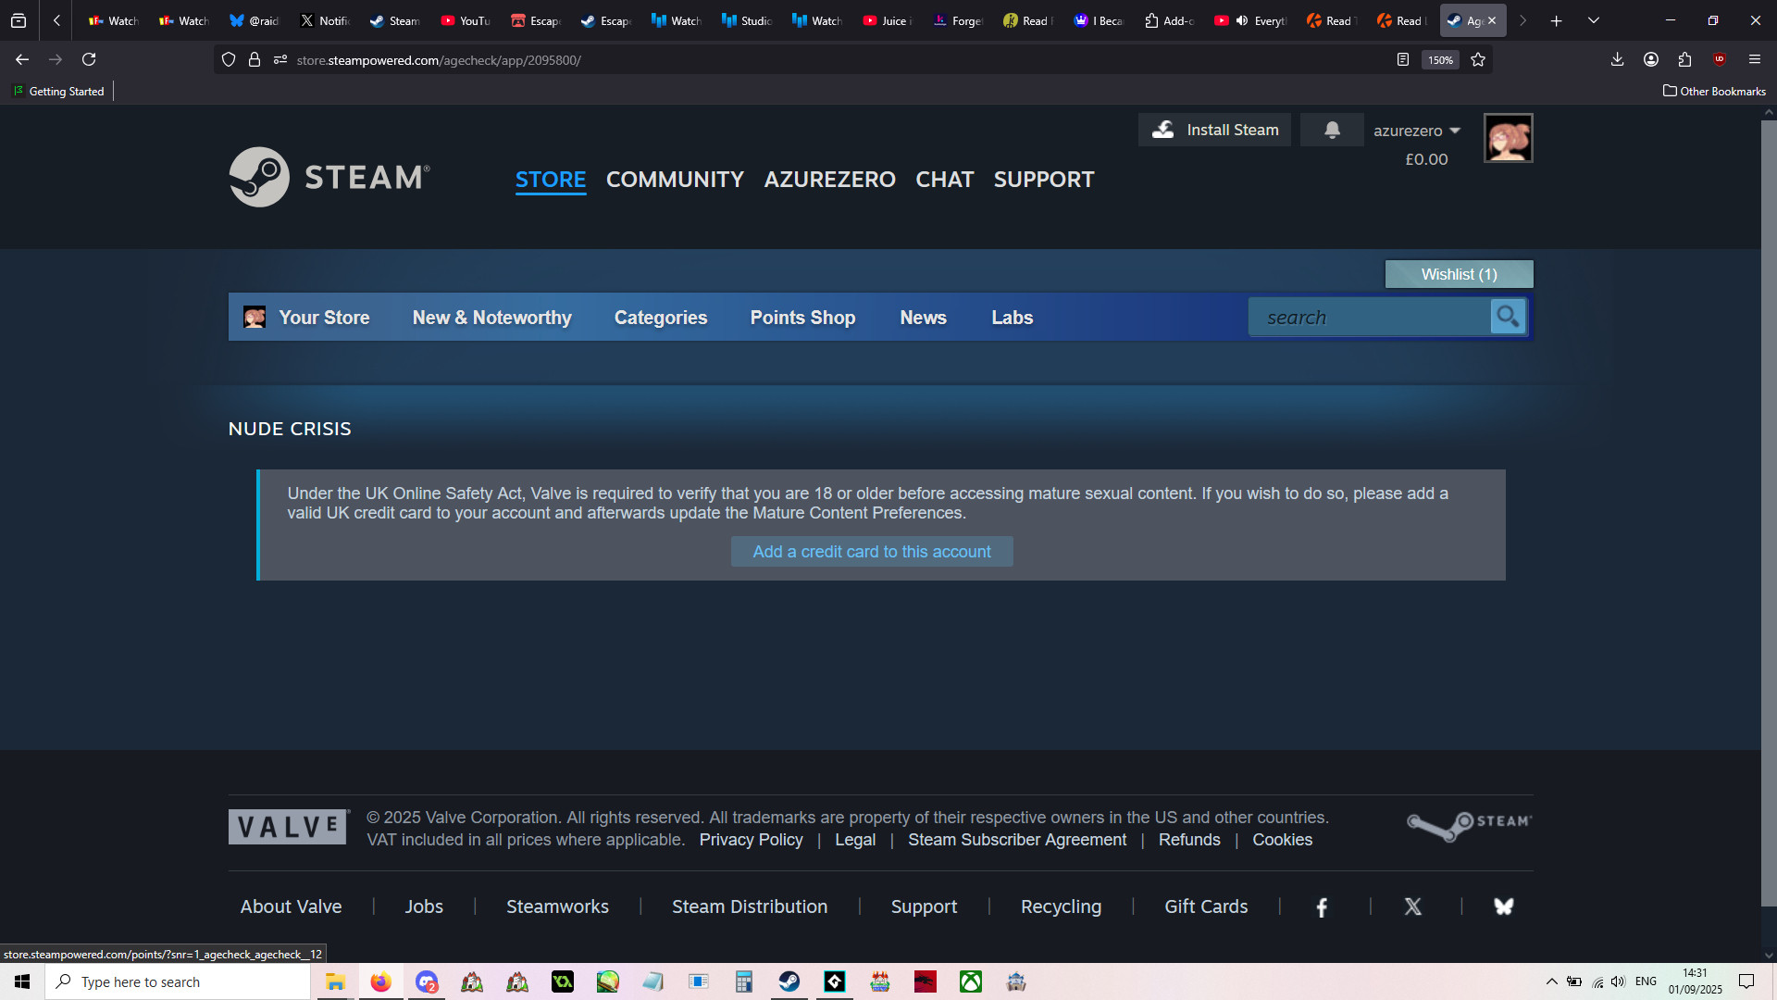The image size is (1777, 1000).
Task: Open the Gift Cards footer link
Action: (x=1206, y=906)
